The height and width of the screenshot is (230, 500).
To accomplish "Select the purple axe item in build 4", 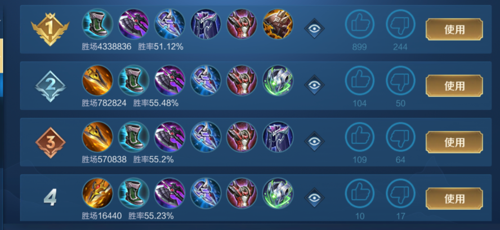I will tap(169, 193).
